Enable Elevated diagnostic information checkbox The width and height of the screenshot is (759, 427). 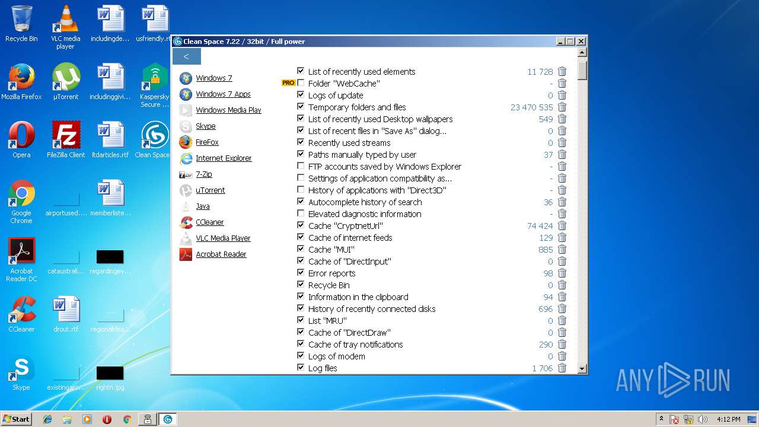point(301,213)
